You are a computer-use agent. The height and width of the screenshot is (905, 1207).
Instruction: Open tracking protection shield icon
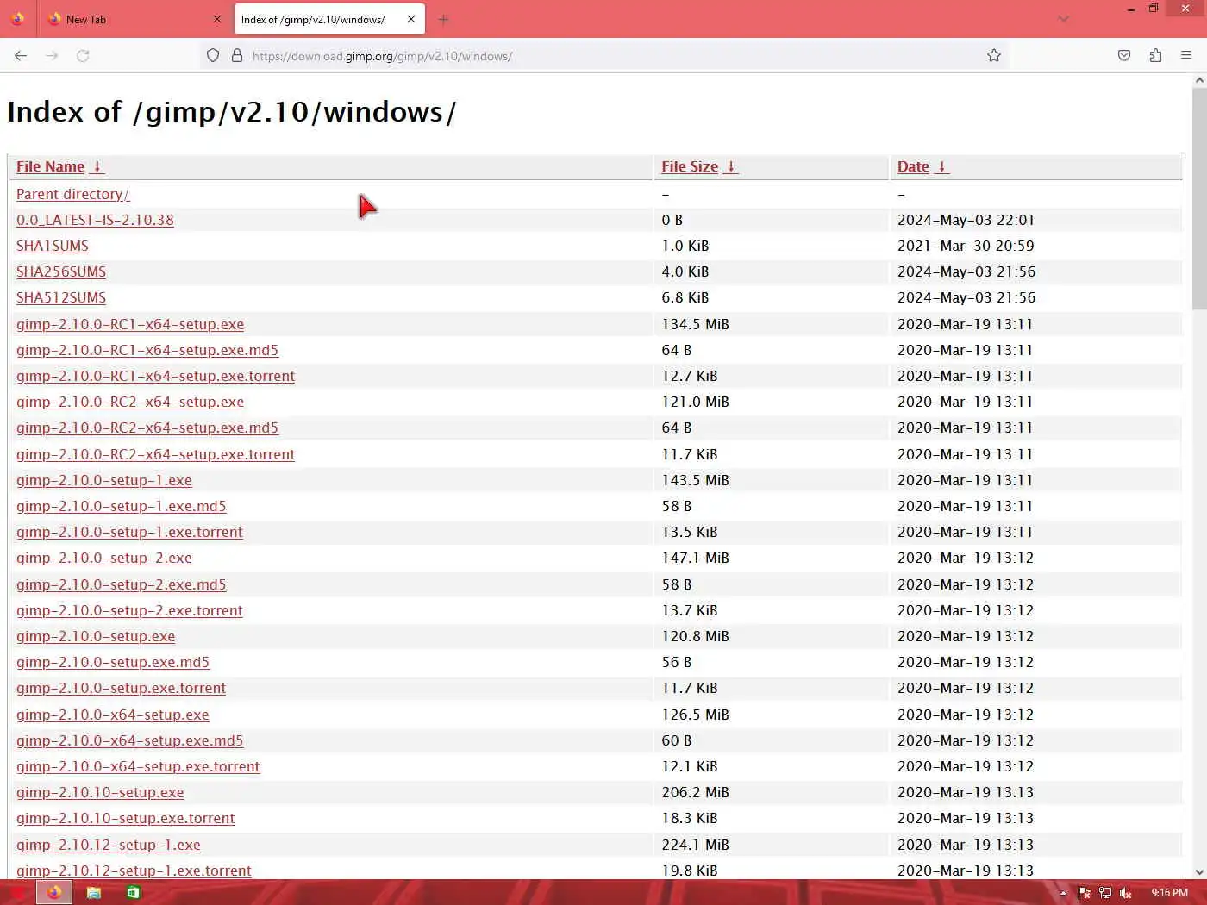[213, 56]
